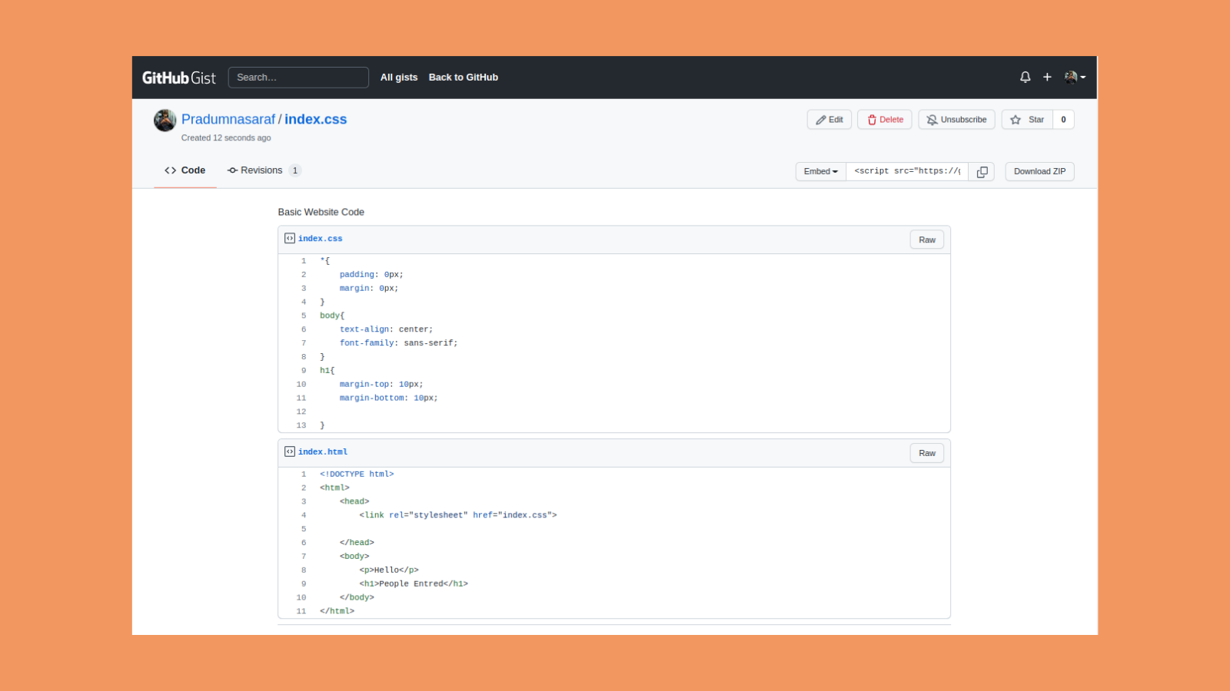The height and width of the screenshot is (691, 1230).
Task: Copy the embed script to clipboard
Action: coord(982,172)
